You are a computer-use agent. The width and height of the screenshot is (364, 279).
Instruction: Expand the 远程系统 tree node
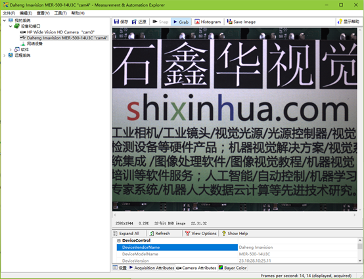tap(5, 55)
